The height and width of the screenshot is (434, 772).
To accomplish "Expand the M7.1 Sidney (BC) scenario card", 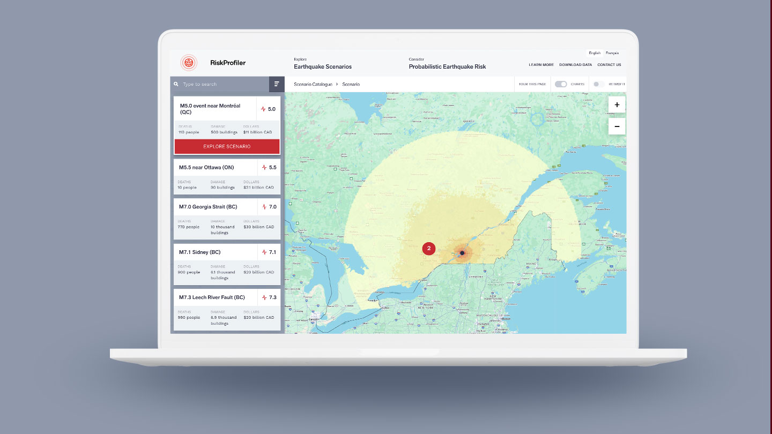I will click(x=214, y=252).
